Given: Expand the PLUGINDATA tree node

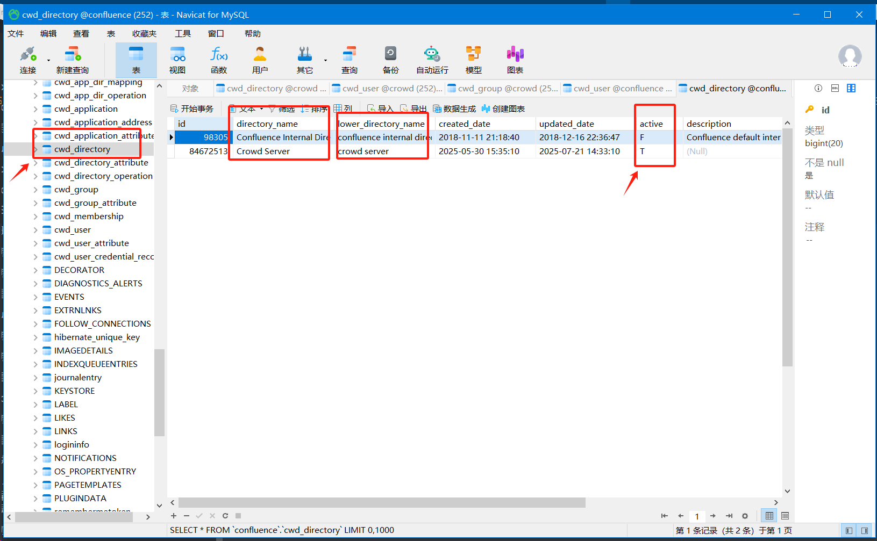Looking at the screenshot, I should coord(35,499).
